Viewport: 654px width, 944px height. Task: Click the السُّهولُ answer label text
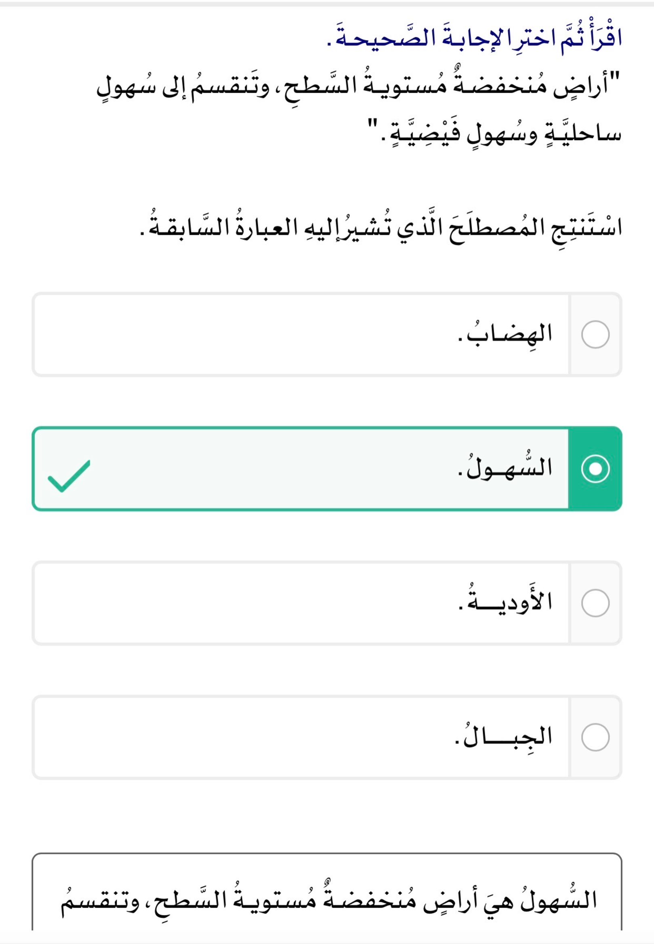(506, 468)
